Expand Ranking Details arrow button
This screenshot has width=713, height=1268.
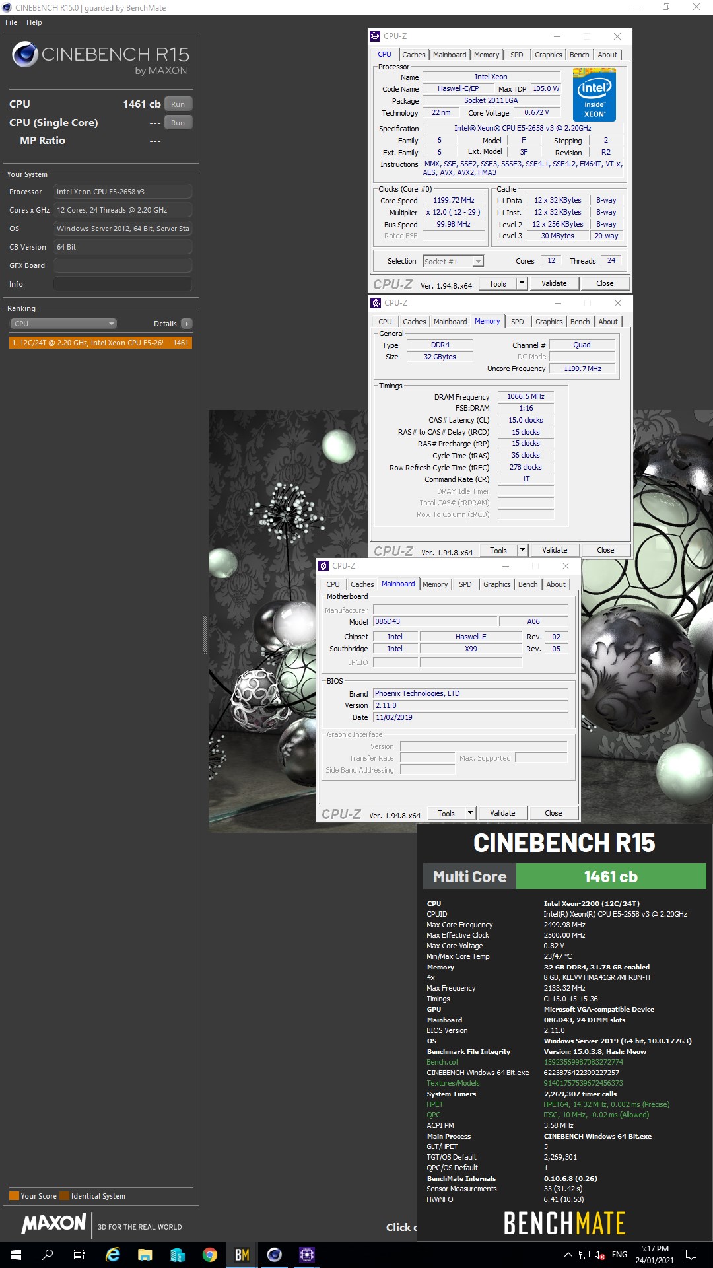[x=187, y=324]
